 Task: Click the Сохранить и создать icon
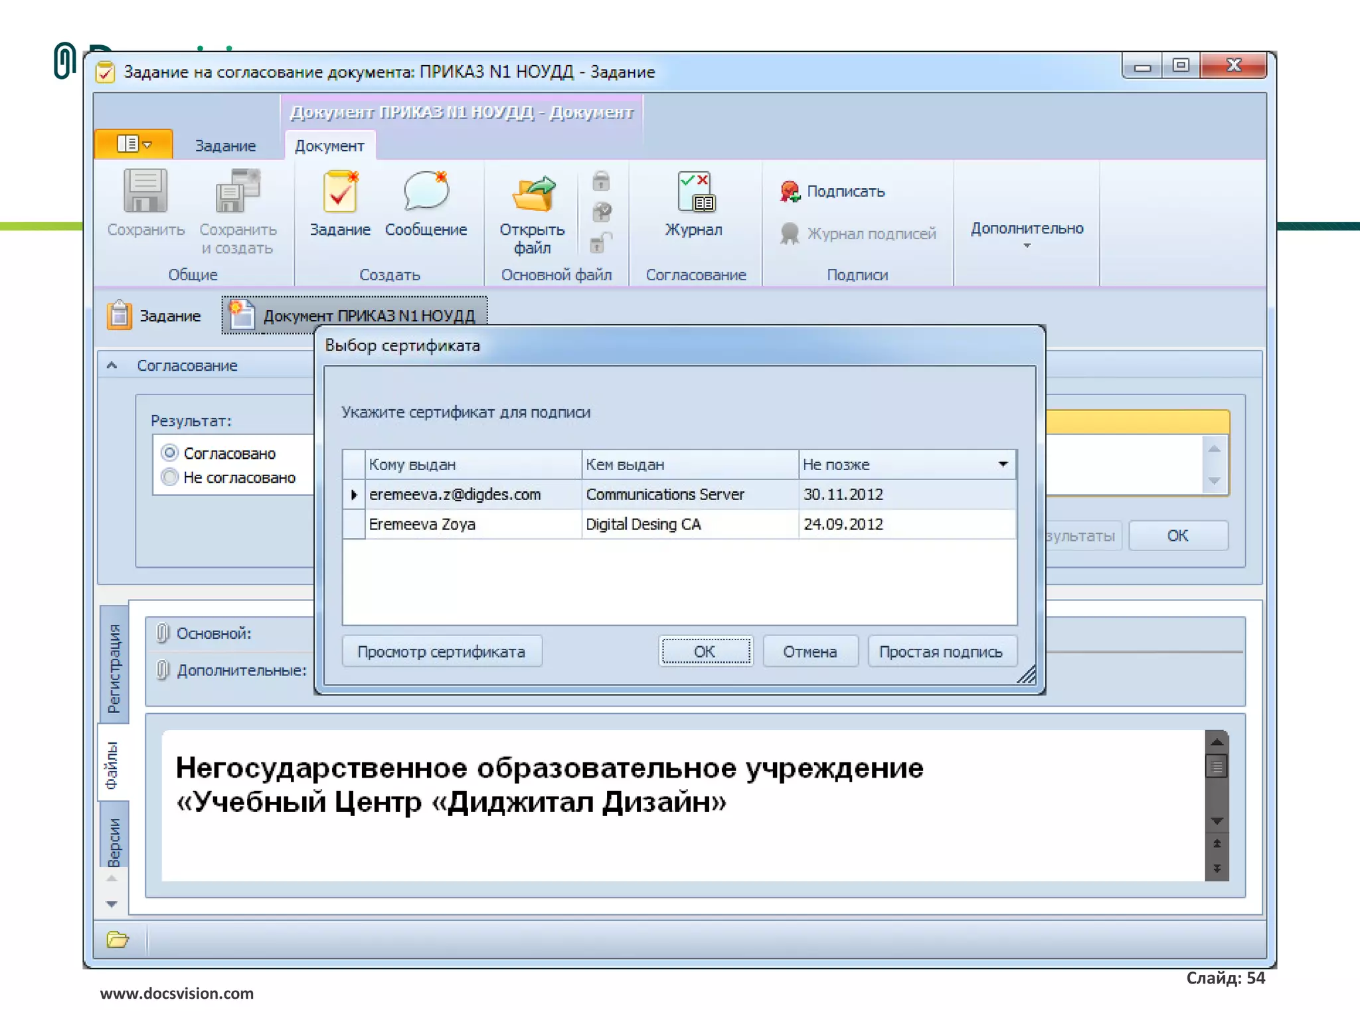tap(238, 191)
